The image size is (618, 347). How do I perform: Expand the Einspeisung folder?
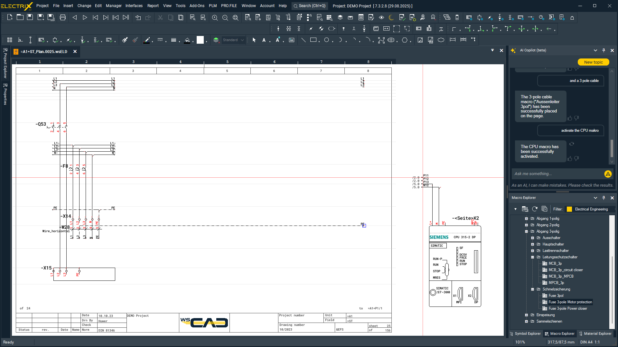click(526, 315)
